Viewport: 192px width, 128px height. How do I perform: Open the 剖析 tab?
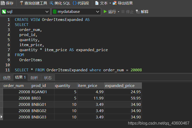point(34,78)
